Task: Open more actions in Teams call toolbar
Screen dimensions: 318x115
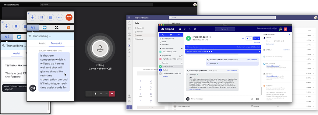Action: pyautogui.click(x=107, y=94)
